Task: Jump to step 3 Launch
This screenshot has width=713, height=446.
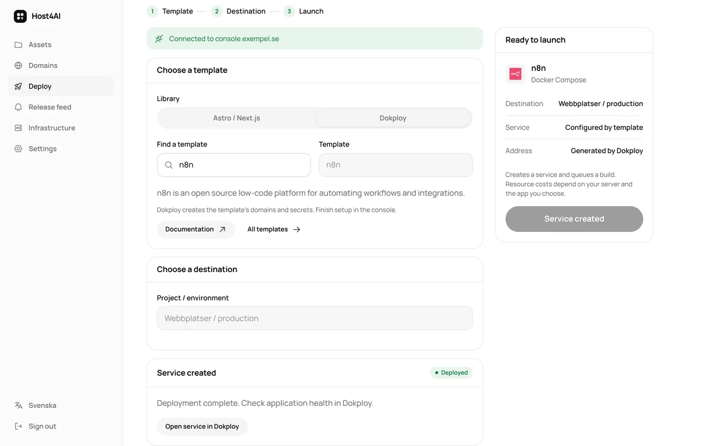Action: point(304,11)
